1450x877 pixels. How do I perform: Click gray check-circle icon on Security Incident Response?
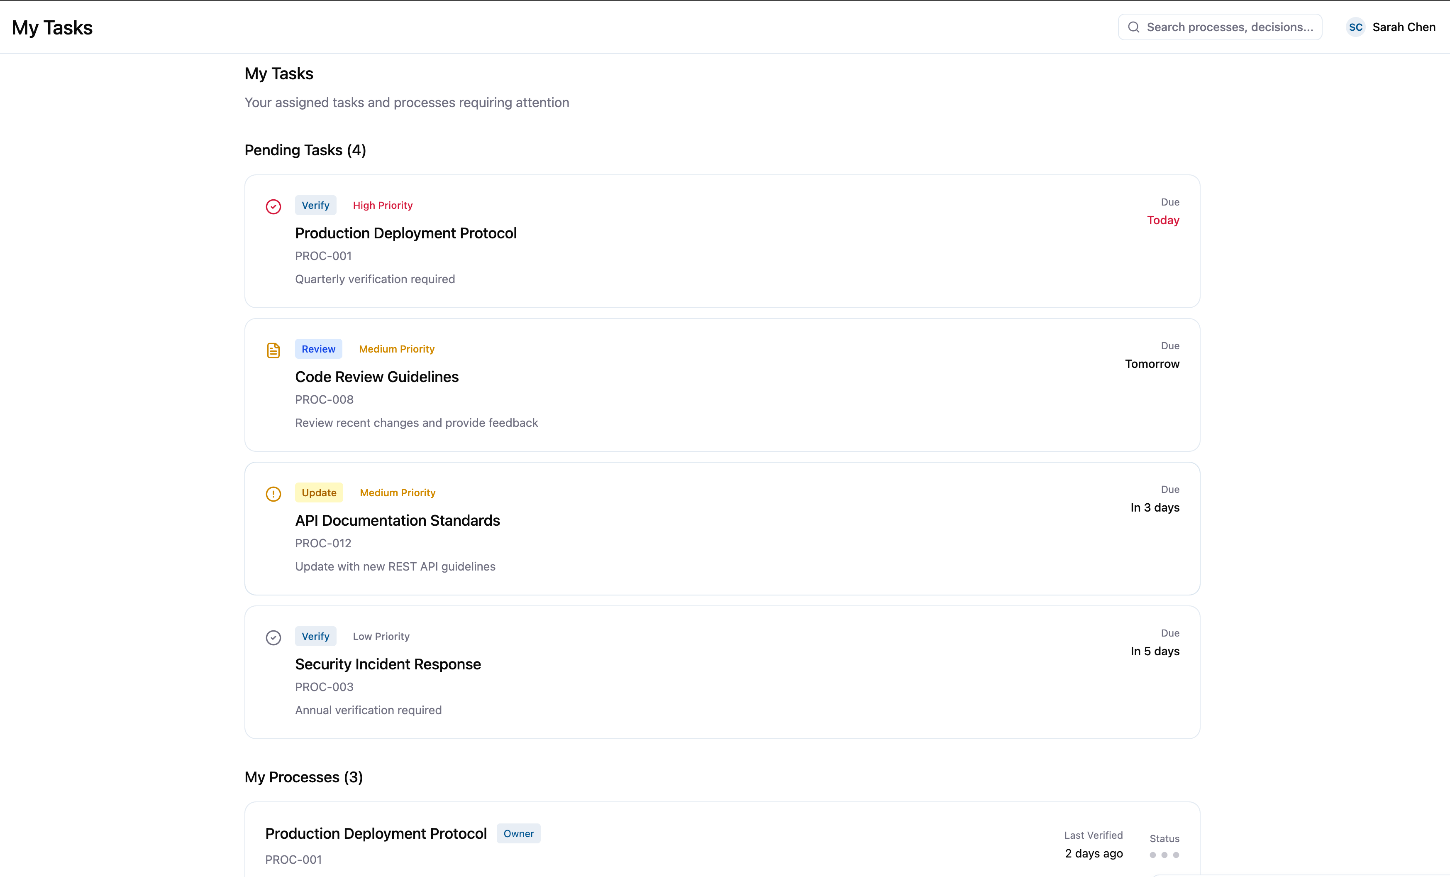point(273,637)
